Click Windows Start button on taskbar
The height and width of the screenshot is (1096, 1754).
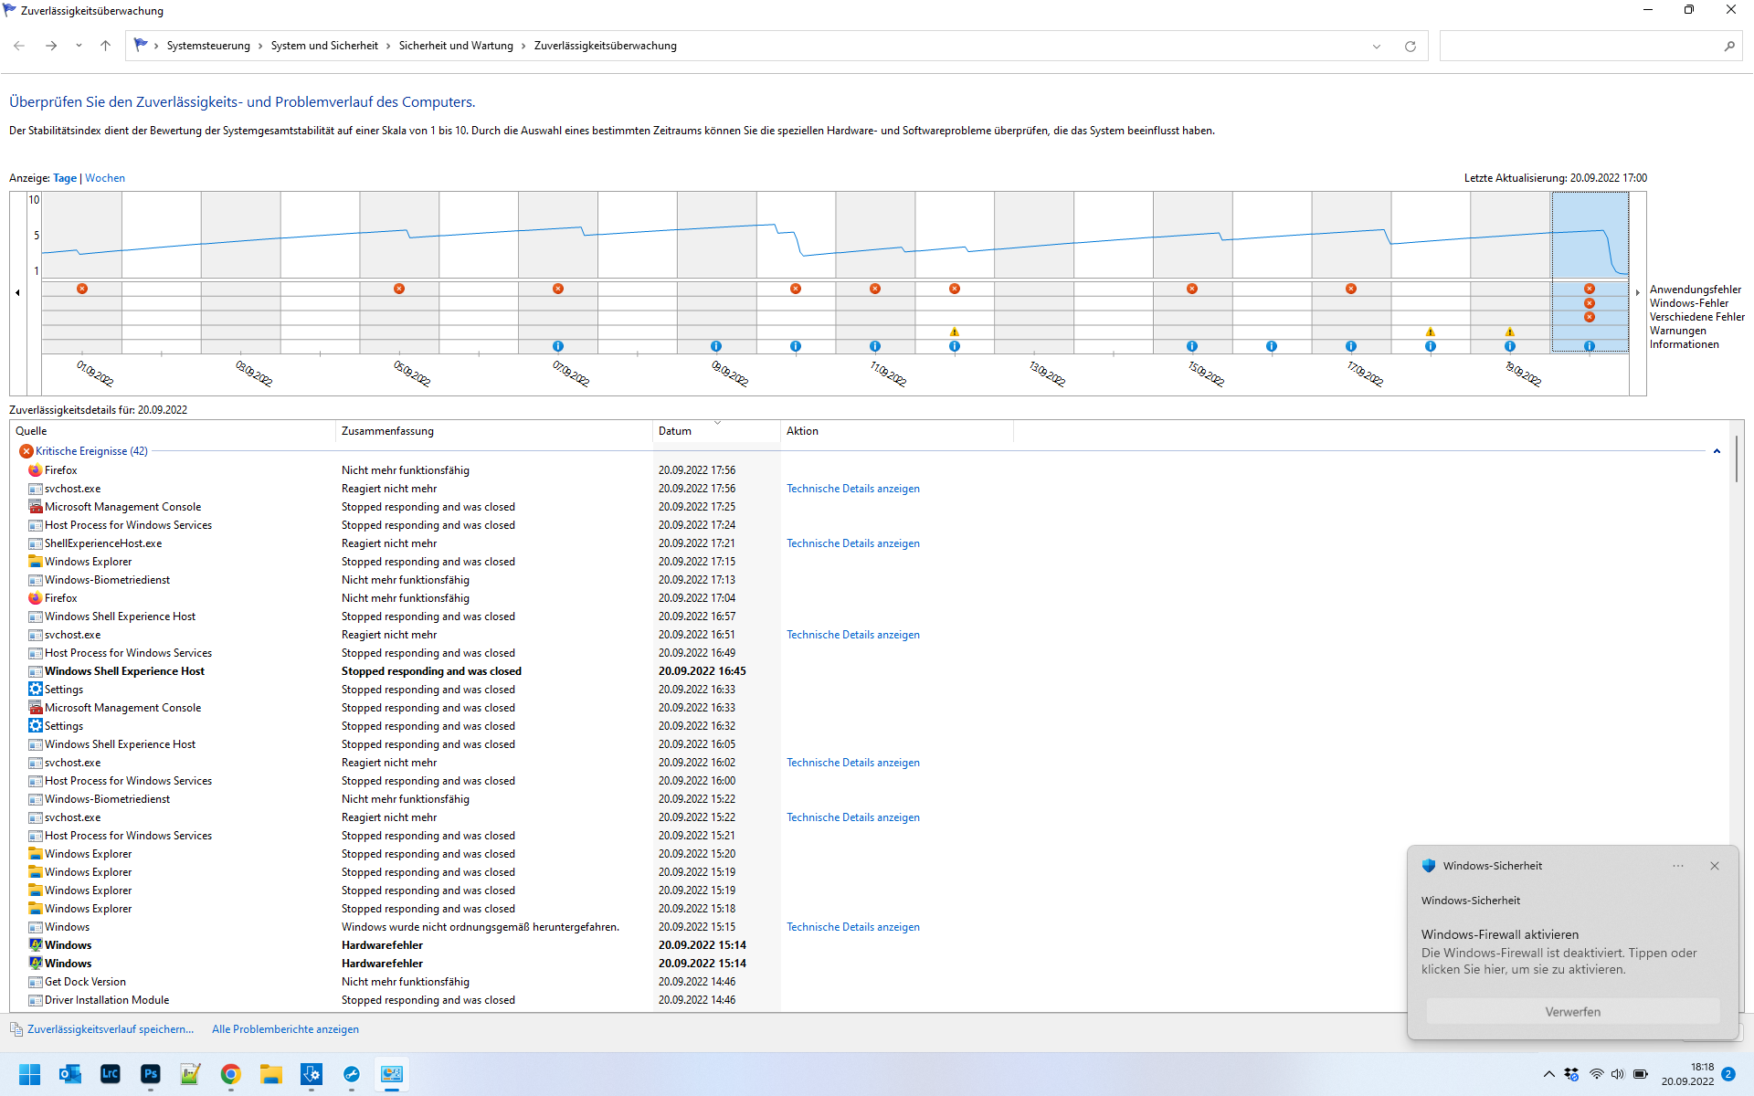pyautogui.click(x=29, y=1074)
